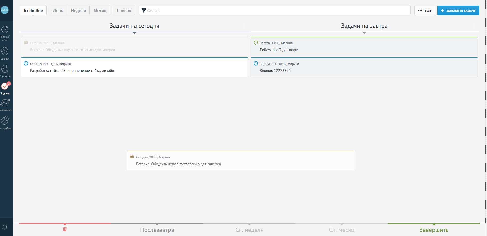The width and height of the screenshot is (487, 236).
Task: Click the Follow-up task refresh icon
Action: (256, 43)
